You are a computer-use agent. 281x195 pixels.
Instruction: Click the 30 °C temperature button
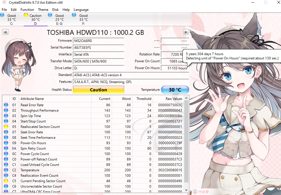175,90
